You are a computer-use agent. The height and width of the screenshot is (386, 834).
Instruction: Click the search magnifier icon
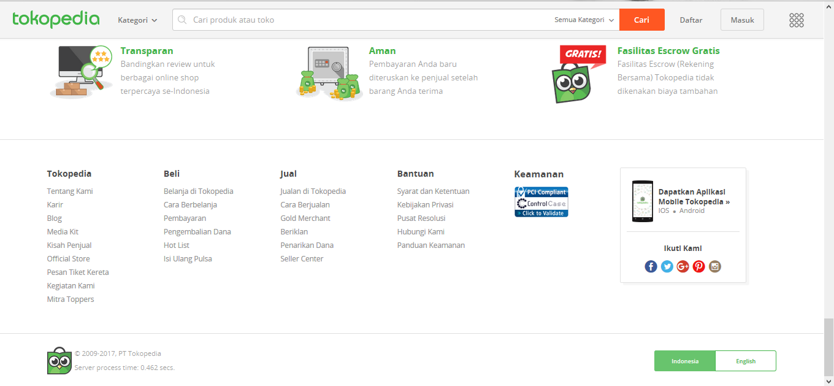point(182,20)
